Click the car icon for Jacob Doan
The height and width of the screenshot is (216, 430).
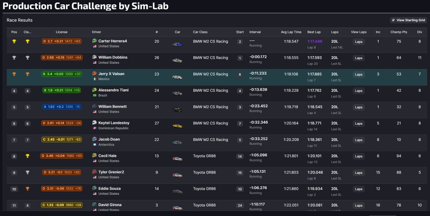177,142
